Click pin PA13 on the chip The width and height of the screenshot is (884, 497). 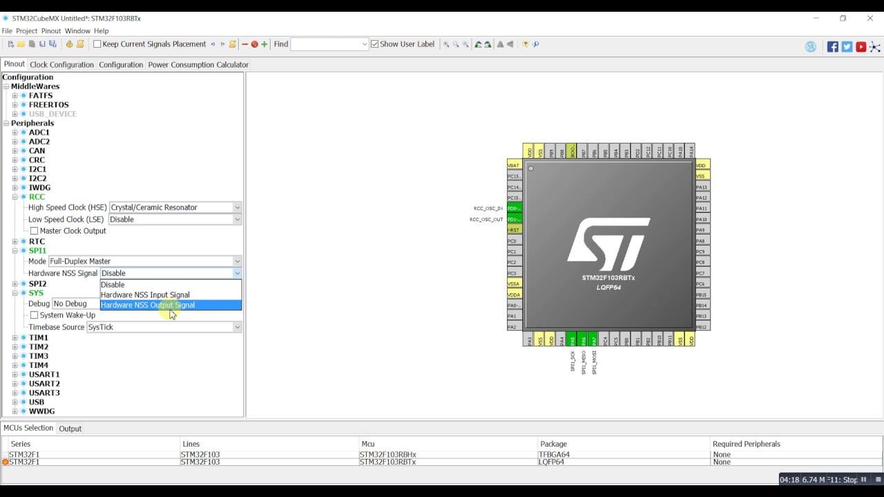703,187
